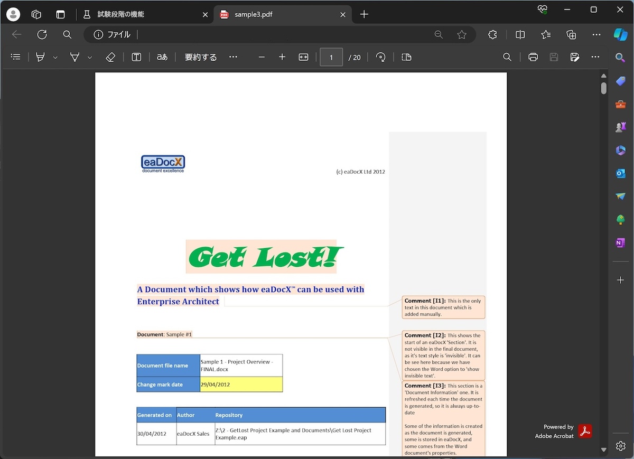634x459 pixels.
Task: Rotate the PDF page
Action: point(380,57)
